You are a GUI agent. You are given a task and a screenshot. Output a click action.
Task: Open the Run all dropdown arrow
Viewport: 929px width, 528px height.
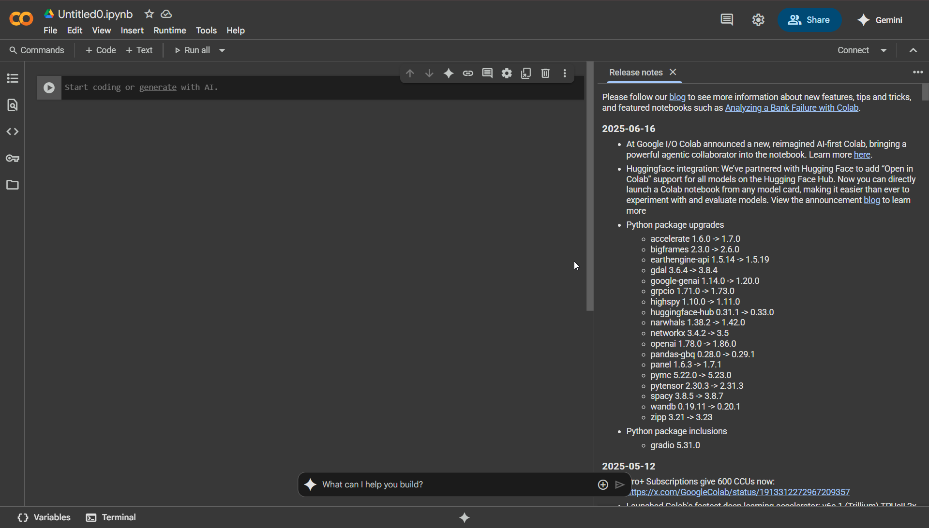click(x=222, y=50)
